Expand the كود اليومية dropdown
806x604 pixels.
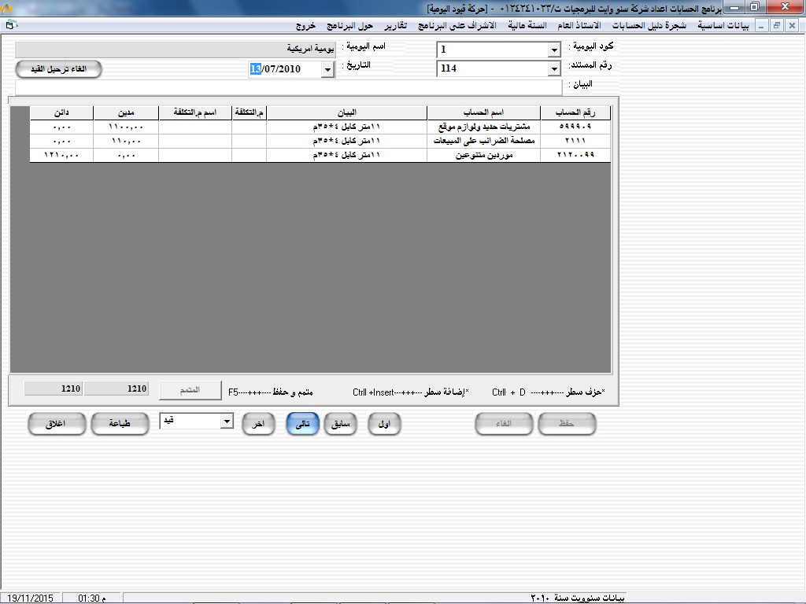[x=553, y=50]
